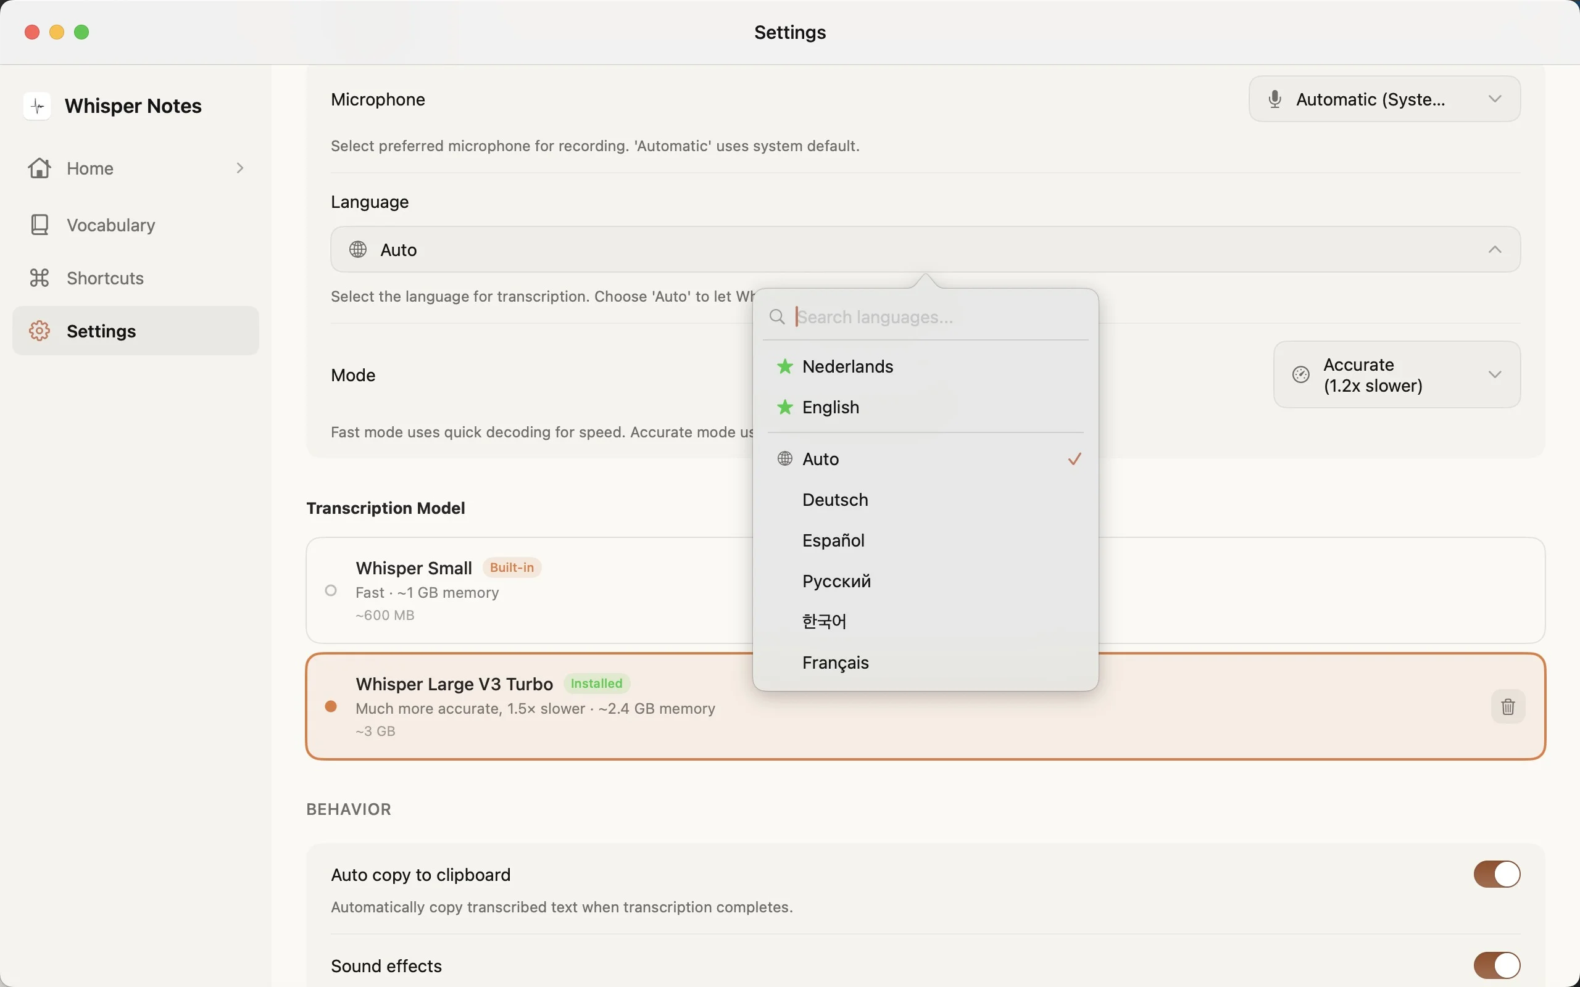Open the Automatic microphone dropdown

pyautogui.click(x=1384, y=99)
